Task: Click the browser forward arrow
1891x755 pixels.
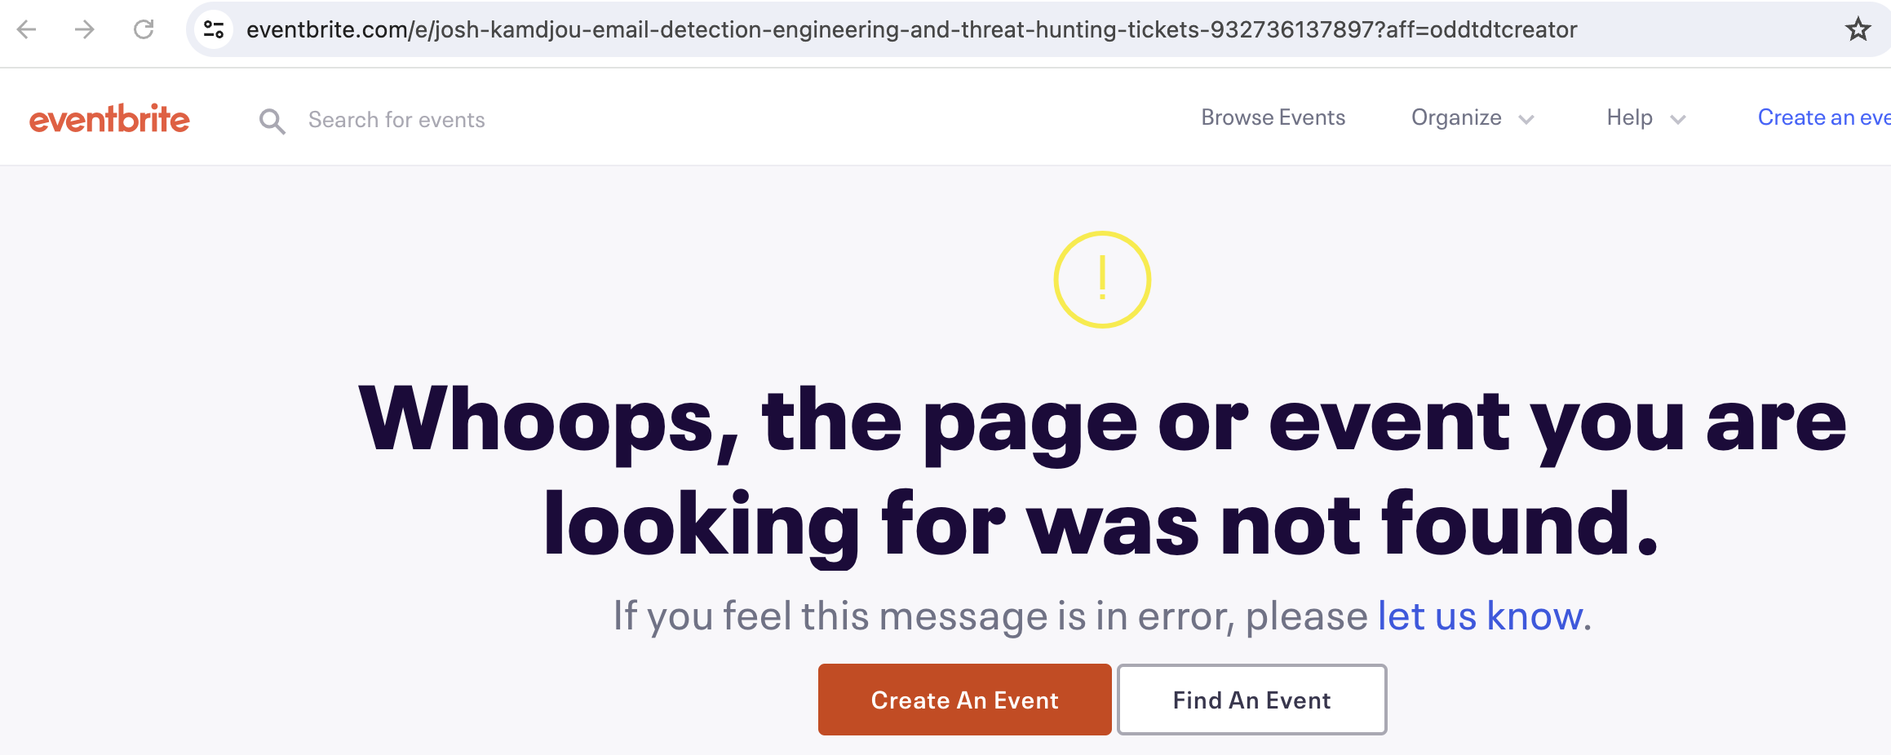Action: click(85, 30)
